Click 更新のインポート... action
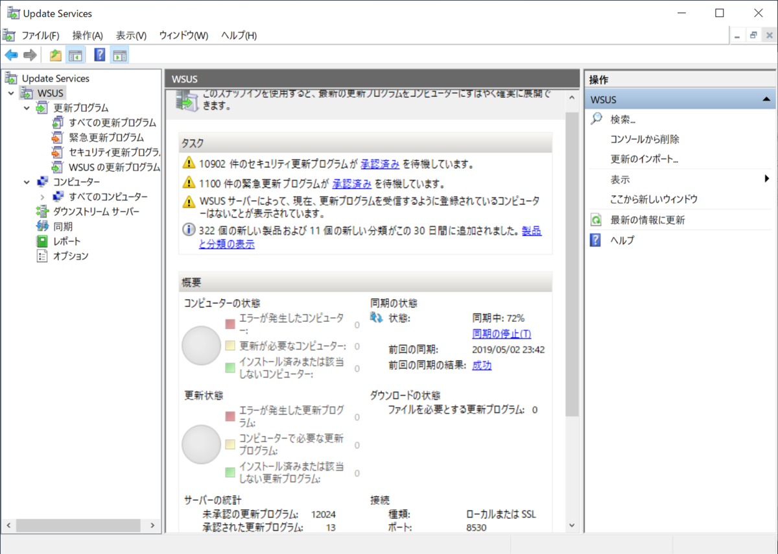 pos(644,159)
